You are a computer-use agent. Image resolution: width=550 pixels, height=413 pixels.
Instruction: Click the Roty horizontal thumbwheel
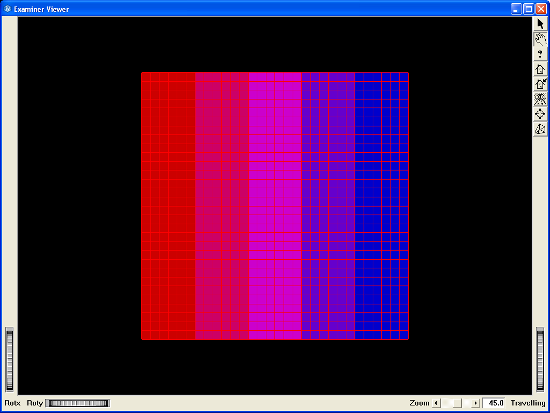[77, 403]
